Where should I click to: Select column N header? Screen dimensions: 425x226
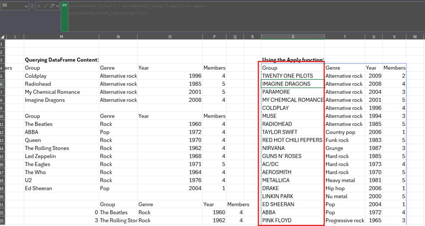click(118, 37)
